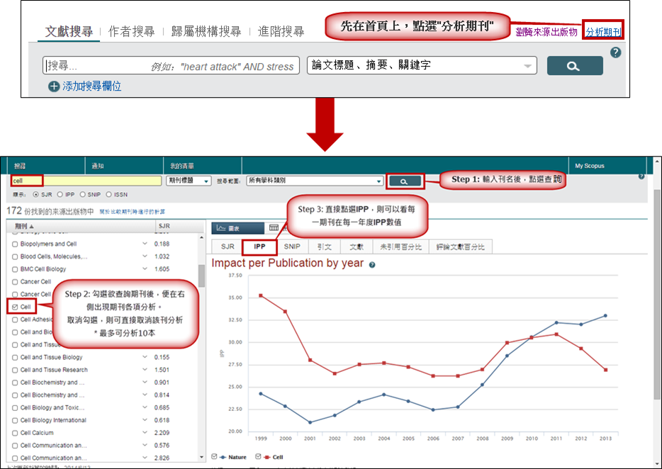
Task: Check the Cell Biochemistry and ... 0.901 checkbox
Action: pos(15,383)
